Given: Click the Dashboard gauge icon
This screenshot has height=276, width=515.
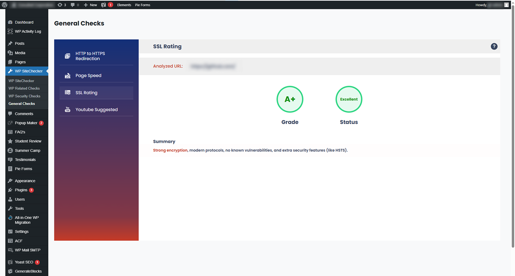Looking at the screenshot, I should coord(10,22).
